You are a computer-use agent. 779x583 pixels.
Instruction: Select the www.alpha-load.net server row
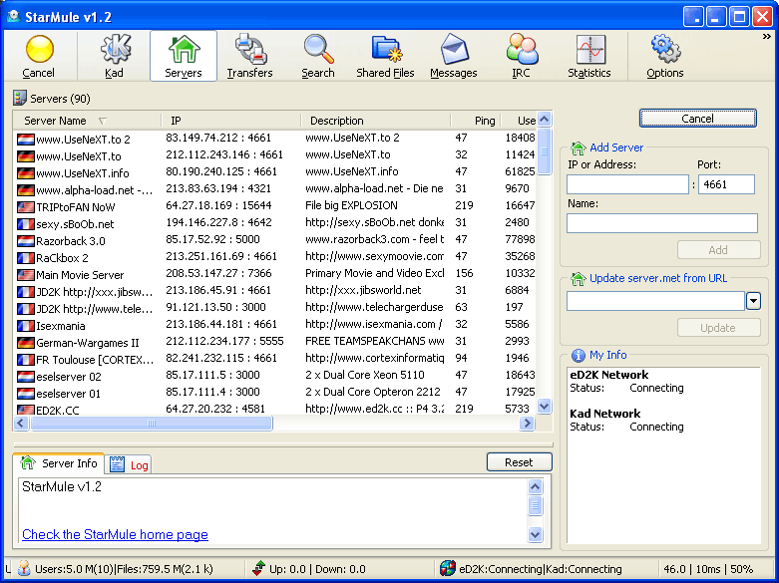(275, 189)
